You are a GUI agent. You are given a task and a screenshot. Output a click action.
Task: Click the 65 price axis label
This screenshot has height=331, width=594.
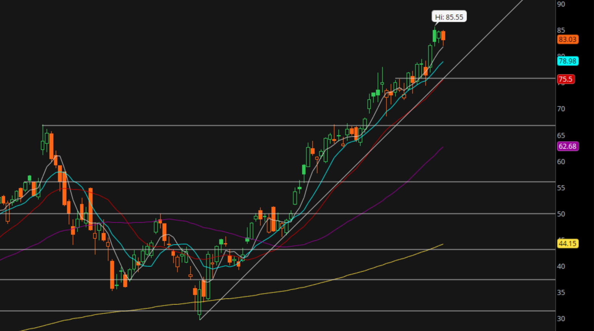click(x=561, y=135)
